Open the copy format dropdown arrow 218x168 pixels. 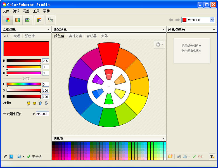coord(23,157)
